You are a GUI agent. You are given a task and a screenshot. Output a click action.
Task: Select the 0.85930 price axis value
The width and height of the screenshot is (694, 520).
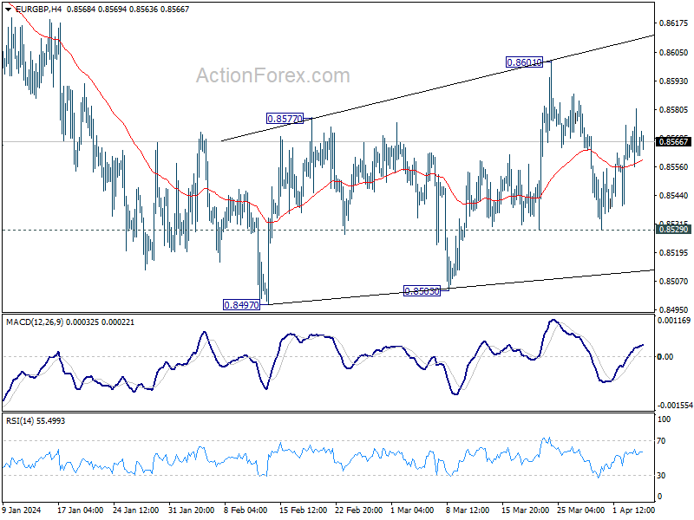[674, 81]
